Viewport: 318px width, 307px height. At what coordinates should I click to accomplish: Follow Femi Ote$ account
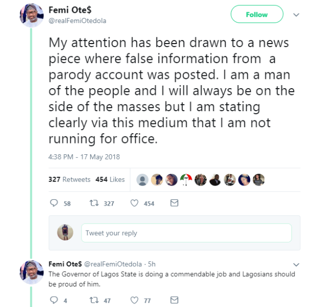point(256,14)
